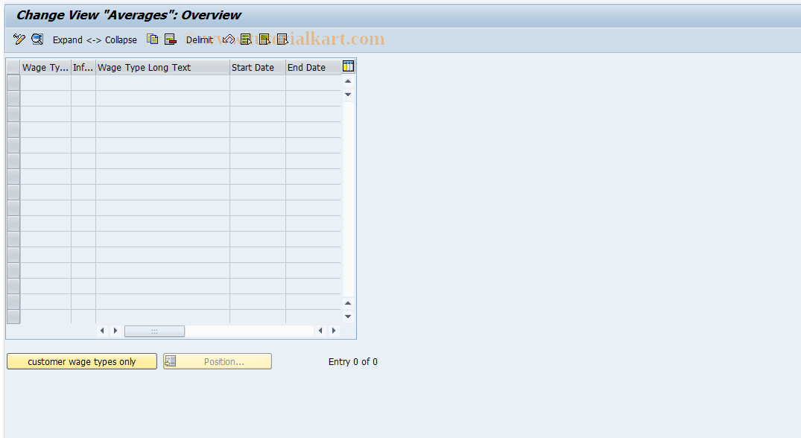Viewport: 801px width, 438px height.
Task: Click the Undo Change icon
Action: tap(228, 39)
